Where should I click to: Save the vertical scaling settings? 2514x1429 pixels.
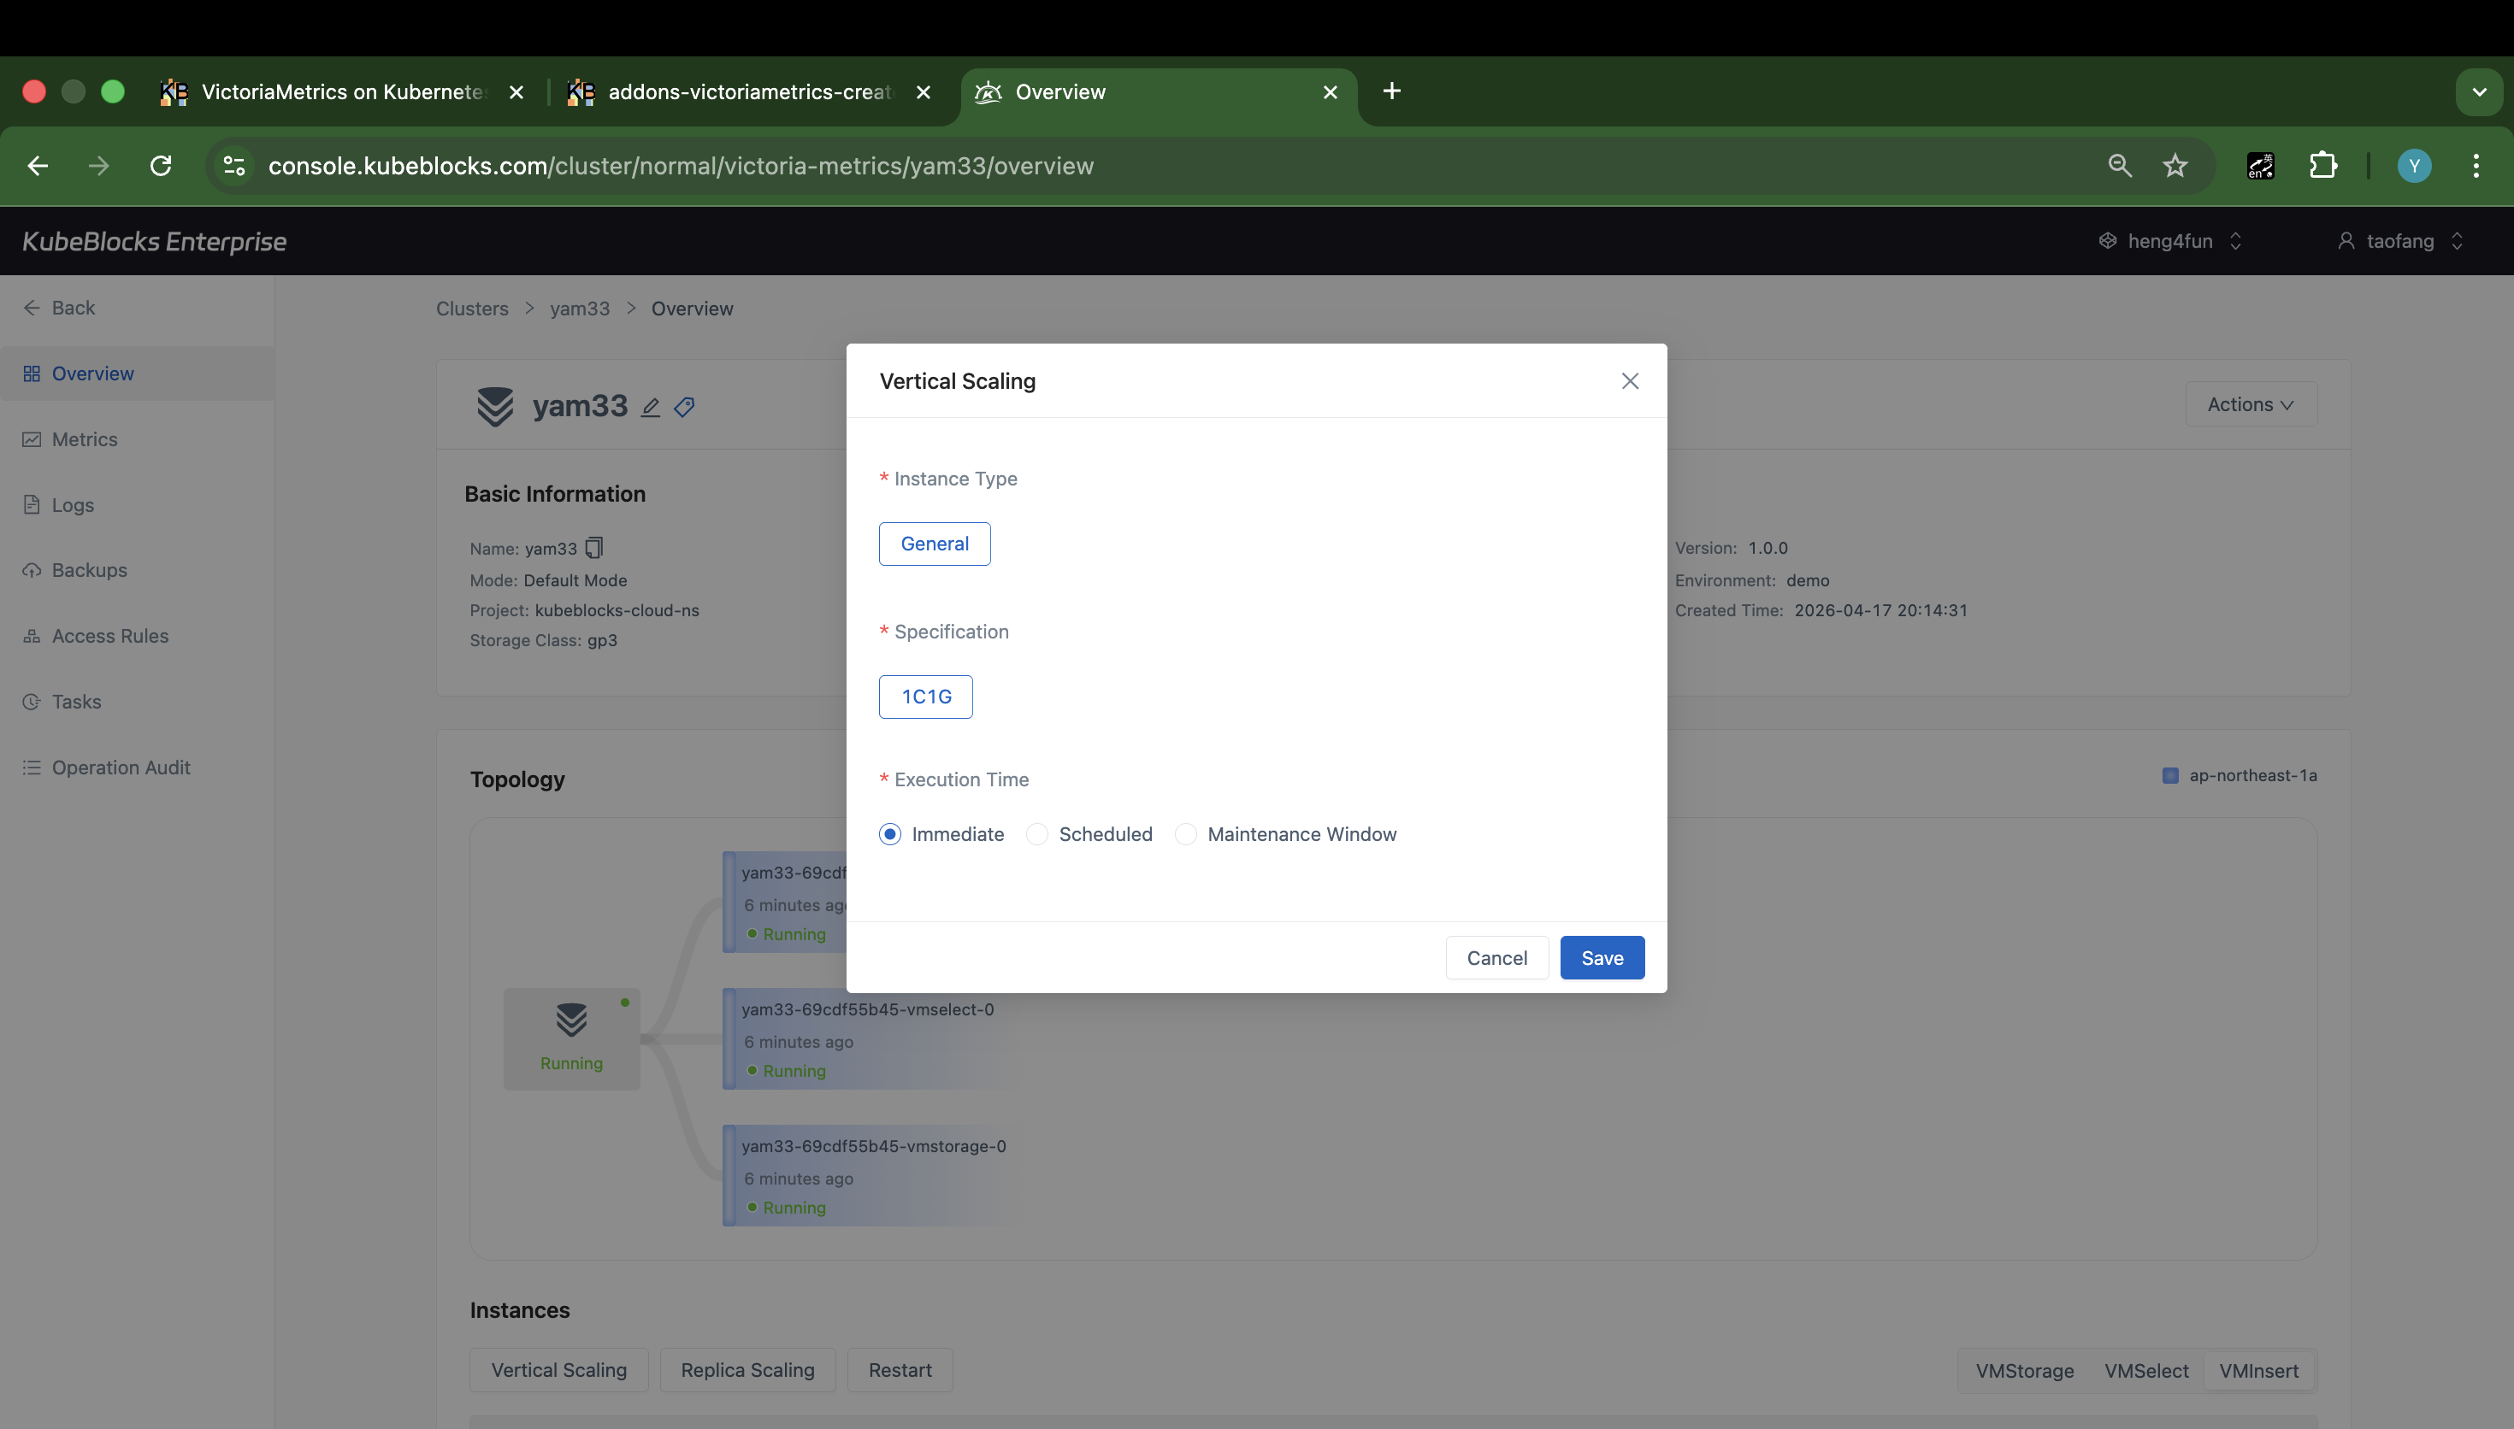point(1602,958)
